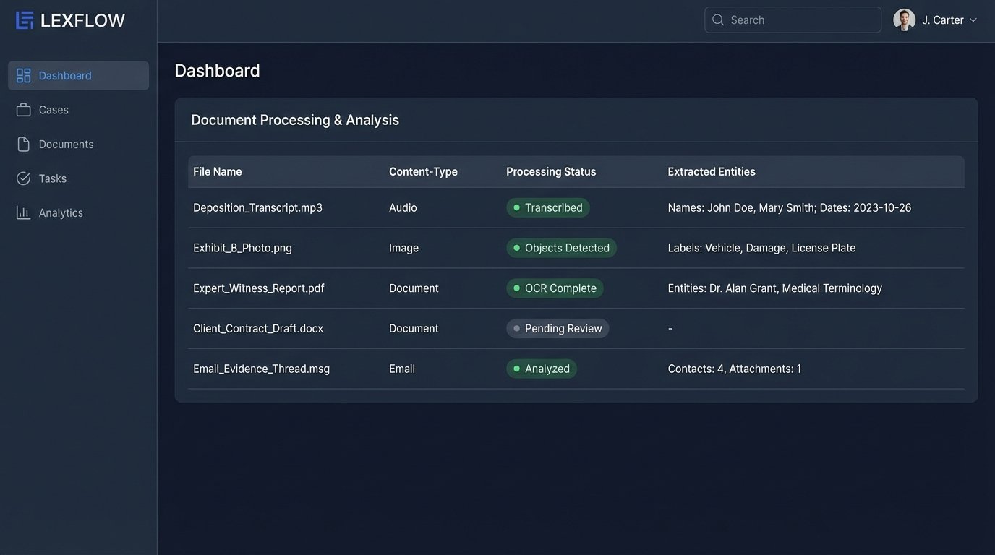Image resolution: width=995 pixels, height=555 pixels.
Task: Click the Transcribed status badge
Action: (x=547, y=208)
